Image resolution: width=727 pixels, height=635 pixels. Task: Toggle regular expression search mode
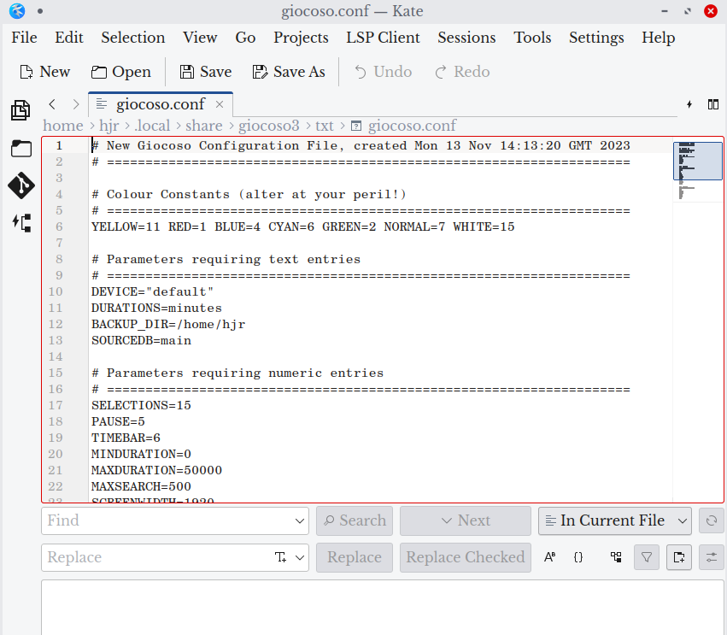click(x=578, y=556)
